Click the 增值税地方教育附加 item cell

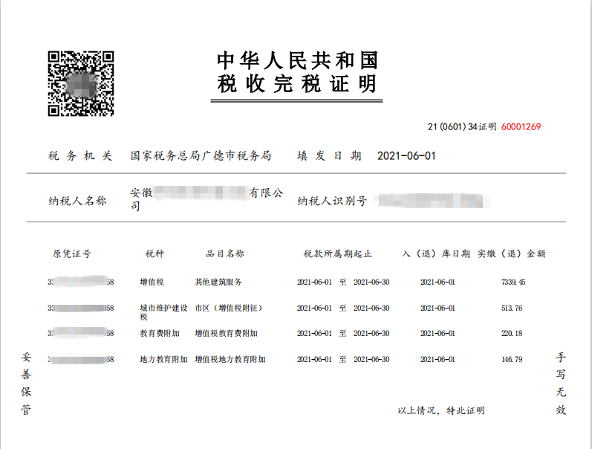pyautogui.click(x=230, y=360)
